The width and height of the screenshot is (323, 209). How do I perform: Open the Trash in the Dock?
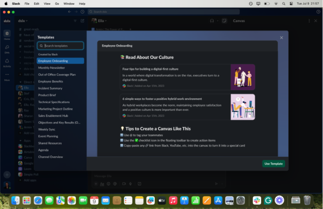[x=307, y=200]
